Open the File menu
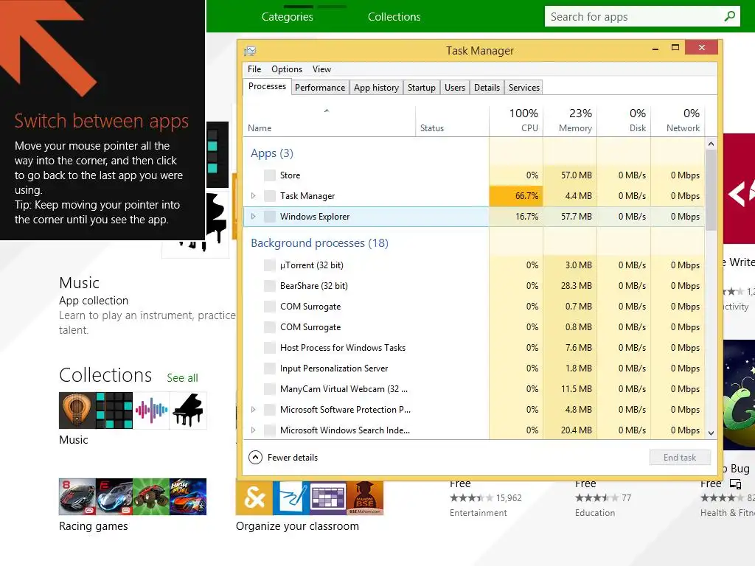Screen dimensions: 755x566 click(254, 69)
